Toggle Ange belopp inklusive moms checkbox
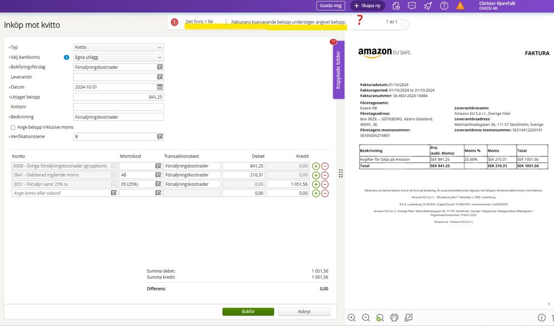Screen dimensions: 554x326 point(13,127)
